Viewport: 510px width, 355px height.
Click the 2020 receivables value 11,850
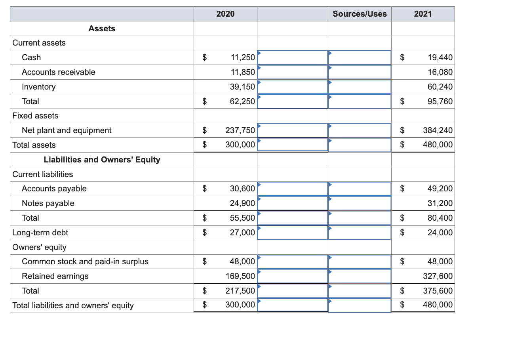pos(243,72)
